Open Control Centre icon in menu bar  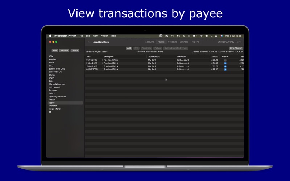216,36
